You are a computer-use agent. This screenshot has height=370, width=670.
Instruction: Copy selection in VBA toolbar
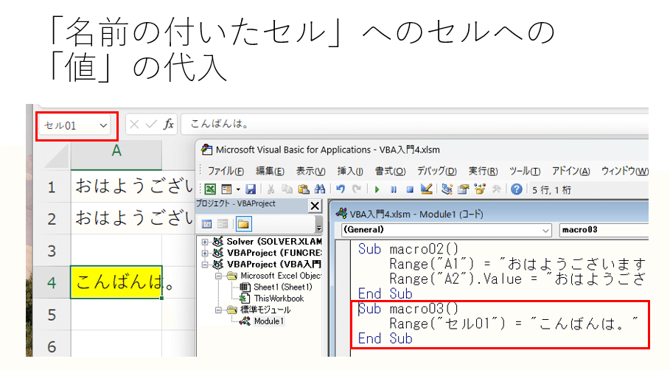coord(287,189)
